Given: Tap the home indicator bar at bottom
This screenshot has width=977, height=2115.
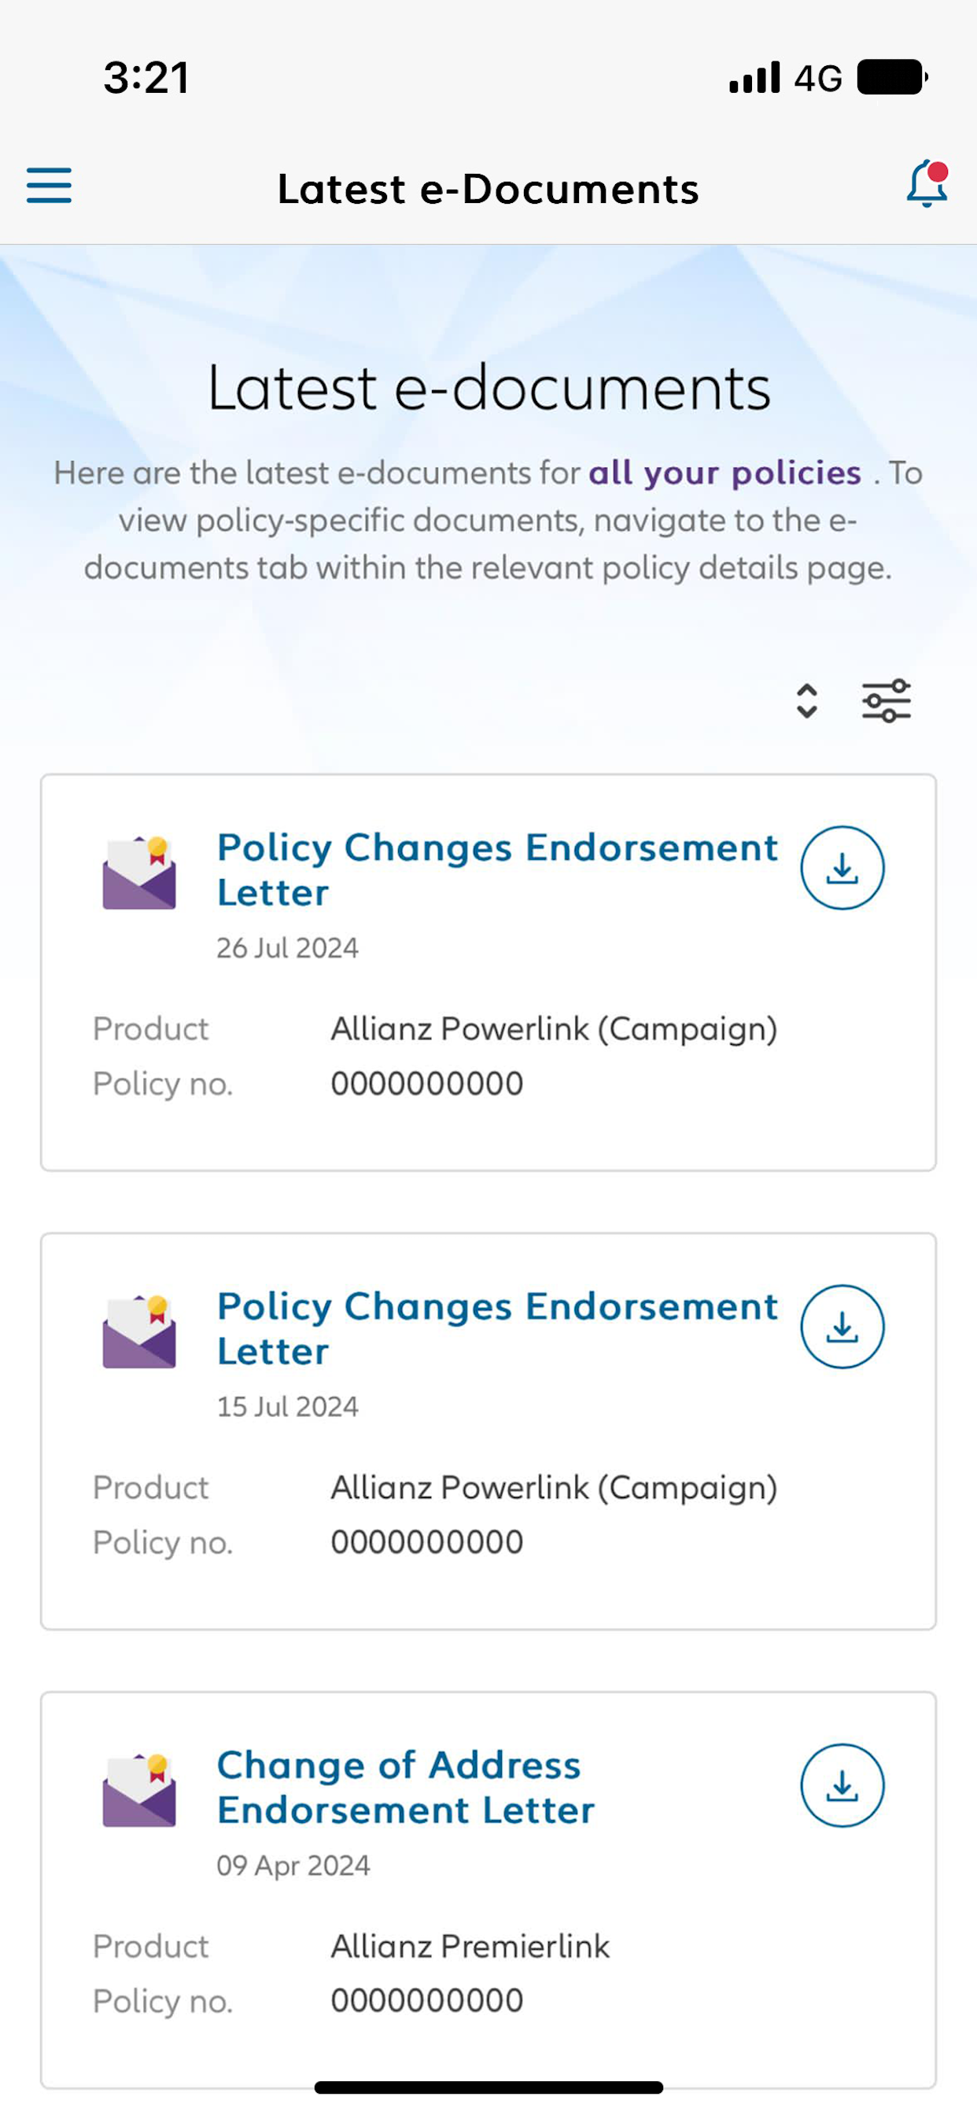Looking at the screenshot, I should pyautogui.click(x=489, y=2087).
